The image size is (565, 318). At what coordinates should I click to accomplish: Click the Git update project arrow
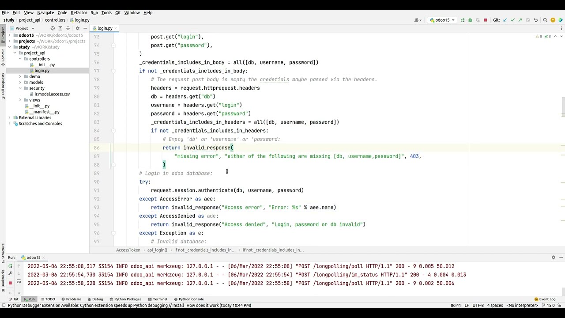[x=505, y=20]
